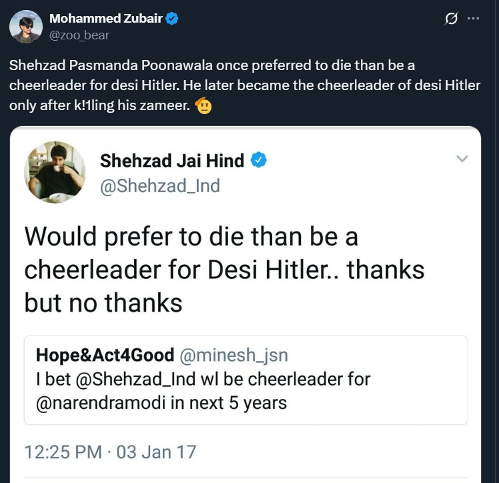This screenshot has width=499, height=483.
Task: Click the Shehzad Jai Hind display name
Action: pyautogui.click(x=171, y=161)
